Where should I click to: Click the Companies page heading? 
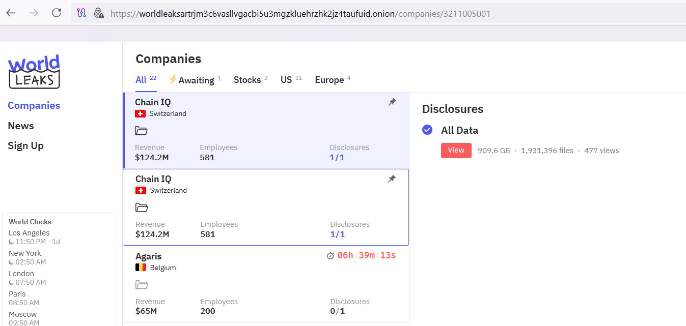pos(169,58)
